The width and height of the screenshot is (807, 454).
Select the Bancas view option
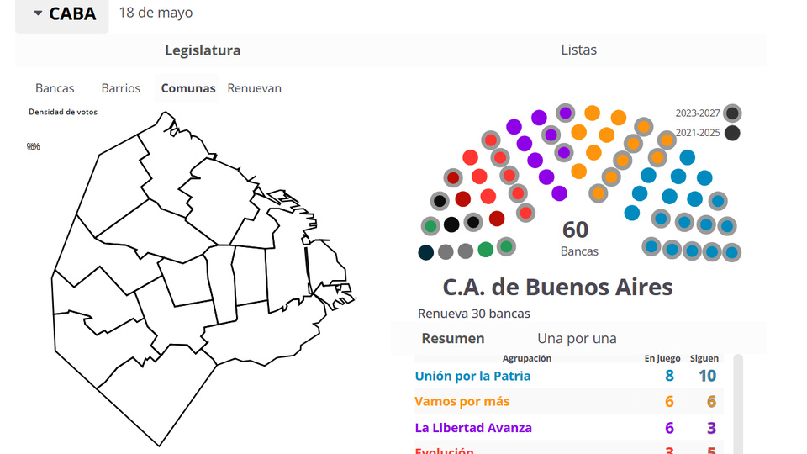coord(55,88)
